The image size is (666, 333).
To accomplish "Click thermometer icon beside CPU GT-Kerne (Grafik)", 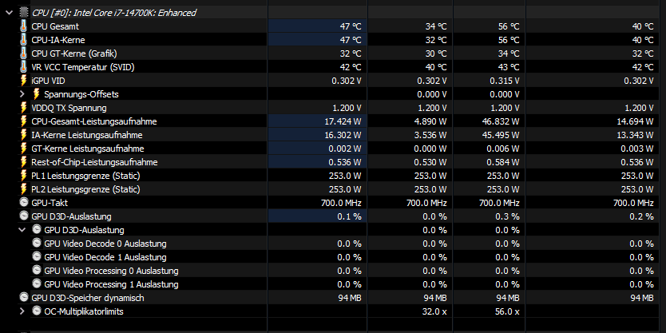I will click(x=23, y=54).
